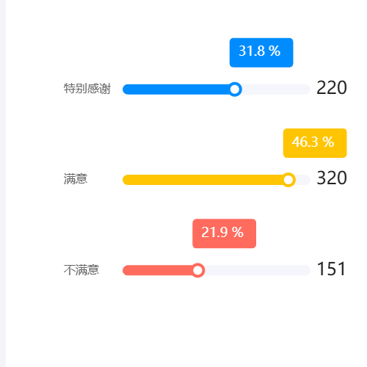Click the 满意 label
This screenshot has width=367, height=367.
click(76, 179)
